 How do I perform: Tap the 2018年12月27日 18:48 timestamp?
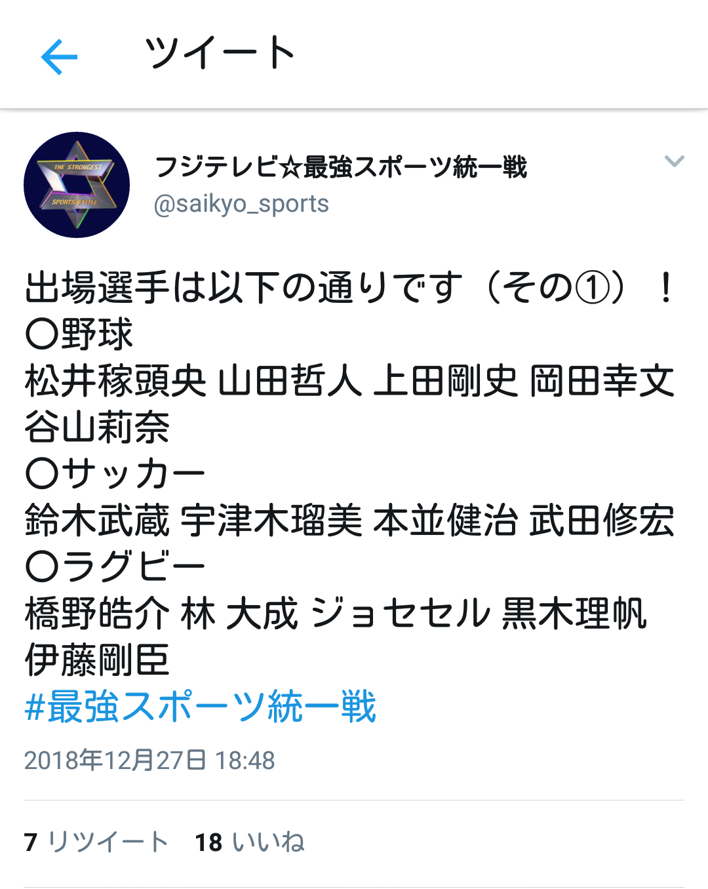click(149, 761)
